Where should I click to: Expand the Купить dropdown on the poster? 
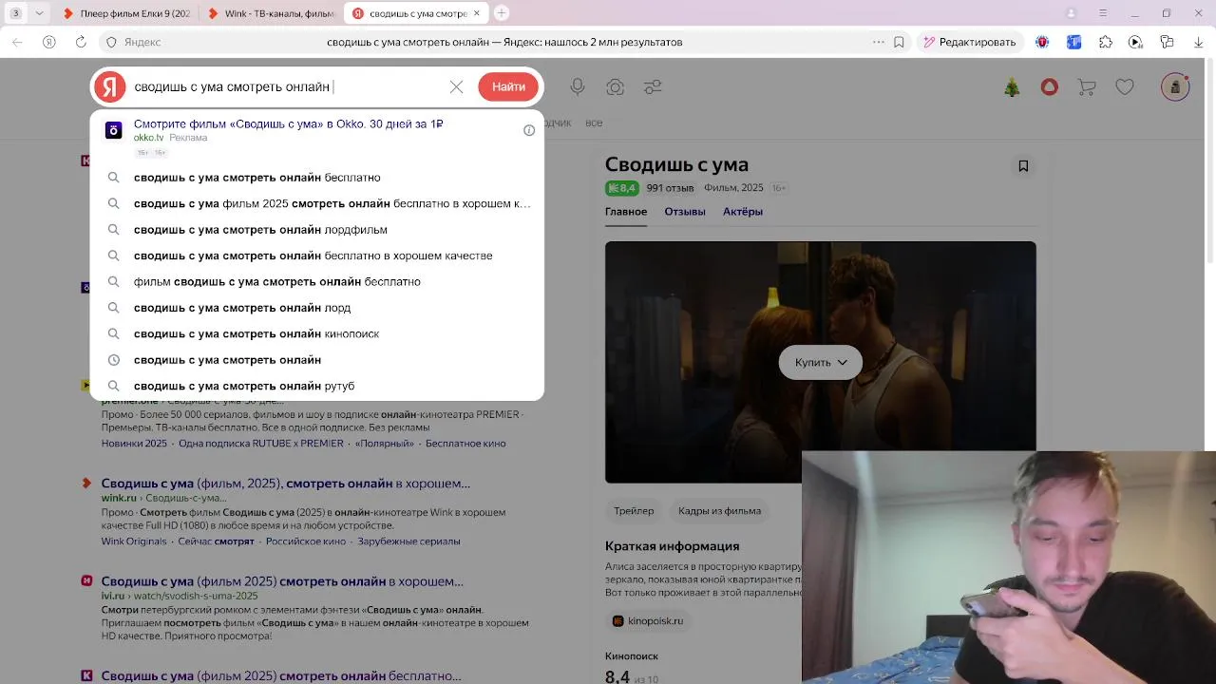coord(821,362)
